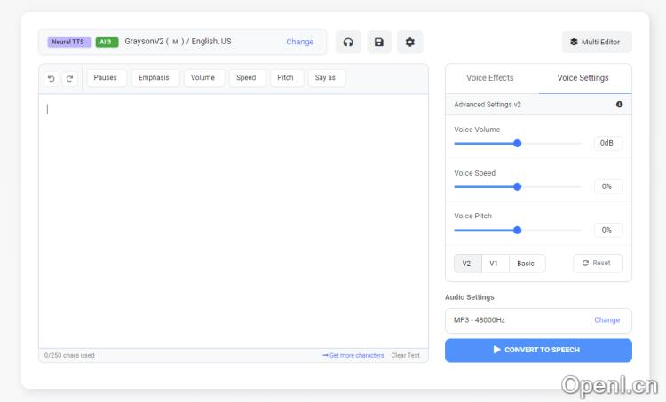Click the save disk icon
Image resolution: width=666 pixels, height=402 pixels.
(379, 42)
